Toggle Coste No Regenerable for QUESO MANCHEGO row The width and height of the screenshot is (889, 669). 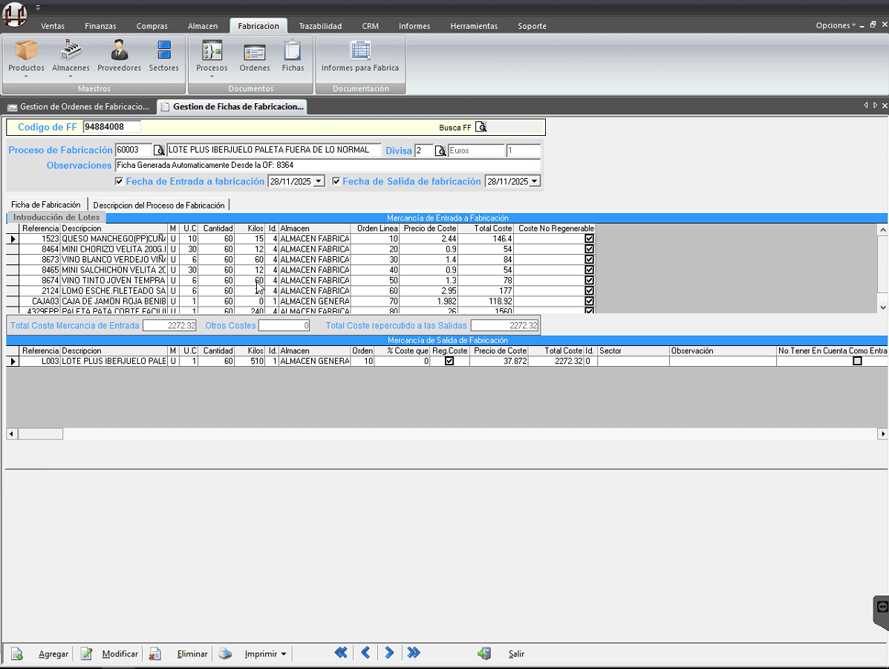pyautogui.click(x=589, y=238)
